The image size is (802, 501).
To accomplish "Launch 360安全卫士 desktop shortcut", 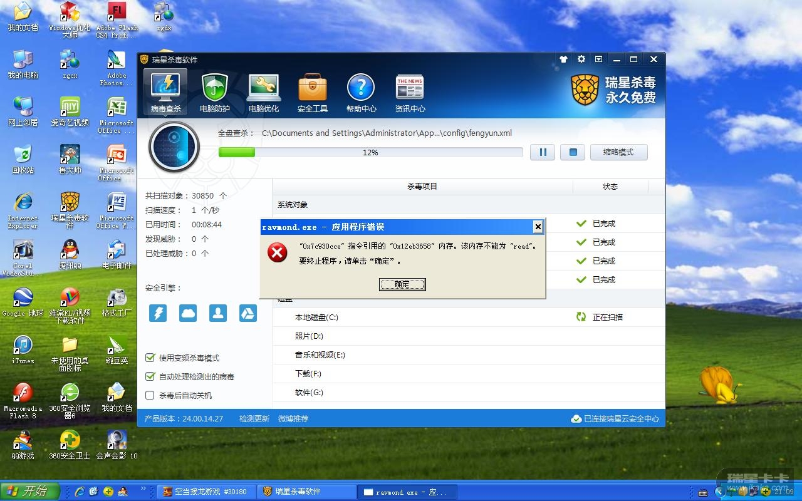I will [x=70, y=445].
